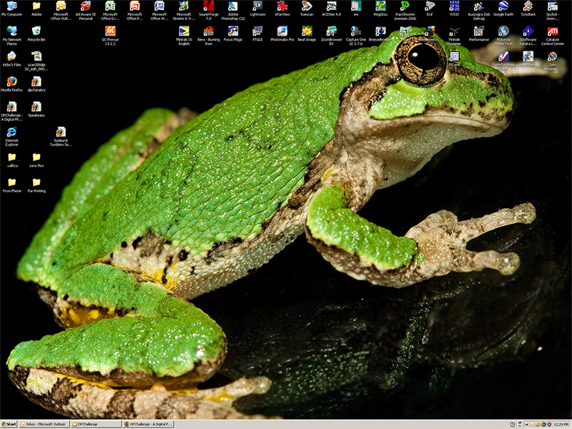Launch the IrfanView shortcut
Viewport: 572px width, 429px height.
click(x=282, y=9)
